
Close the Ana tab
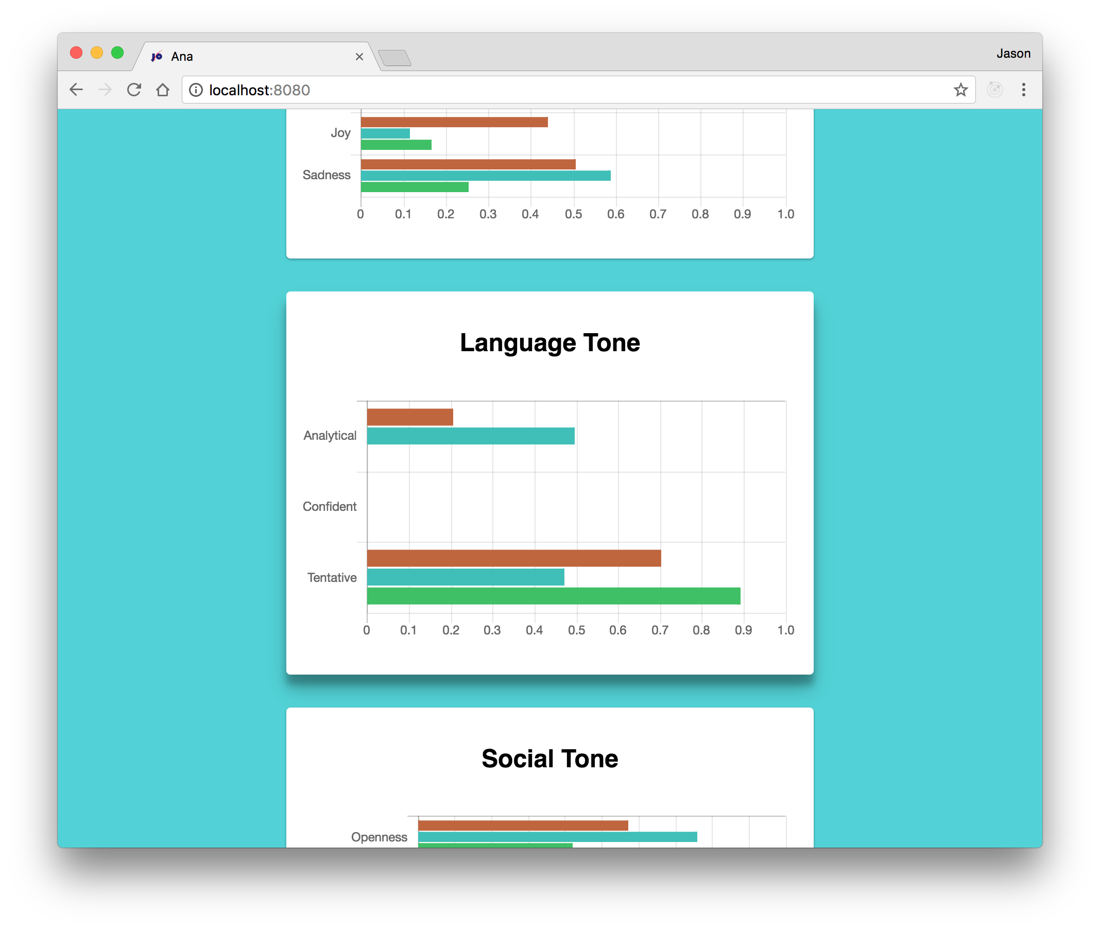click(x=359, y=57)
